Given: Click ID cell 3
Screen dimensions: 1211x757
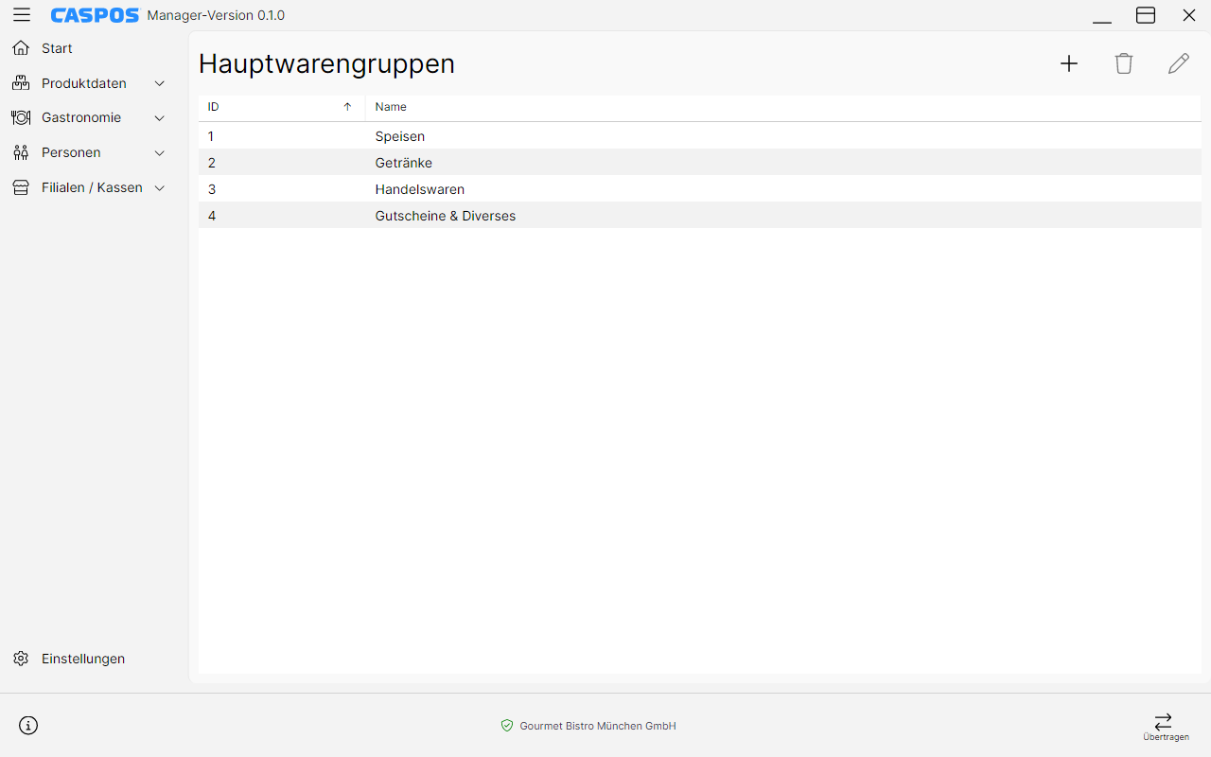Looking at the screenshot, I should [x=212, y=189].
